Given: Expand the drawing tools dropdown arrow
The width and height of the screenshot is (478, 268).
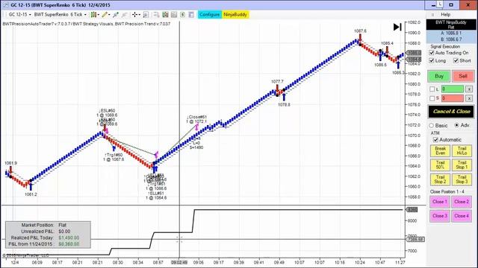Looking at the screenshot, I should 109,15.
